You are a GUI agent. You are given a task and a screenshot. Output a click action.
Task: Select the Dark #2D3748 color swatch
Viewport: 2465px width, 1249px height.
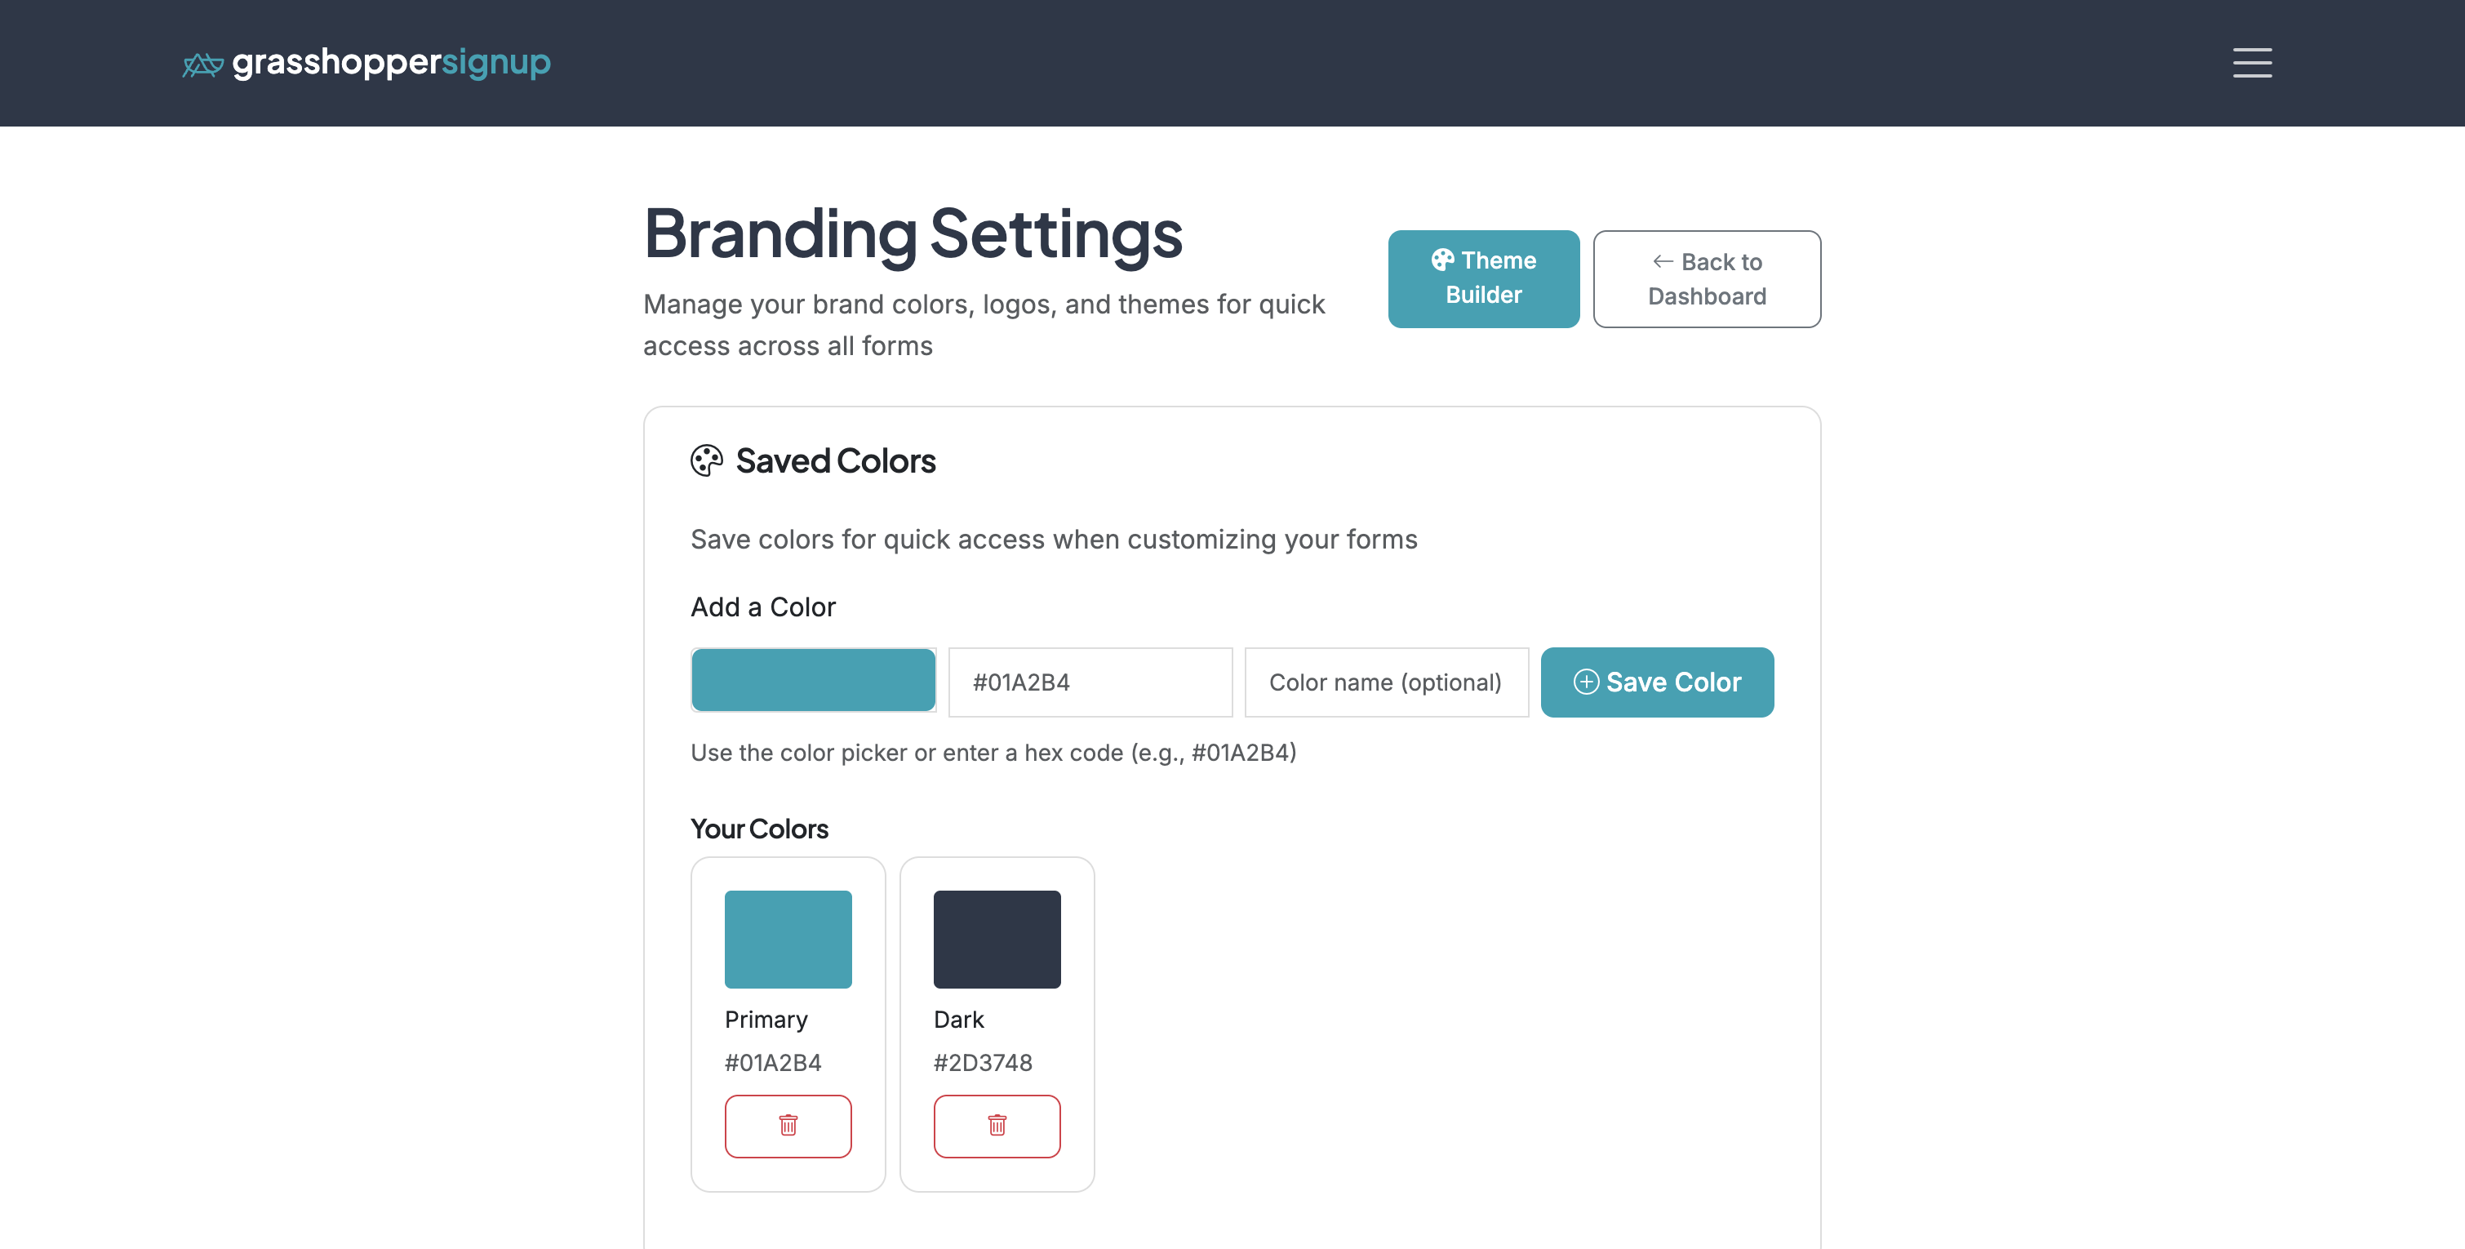click(996, 939)
